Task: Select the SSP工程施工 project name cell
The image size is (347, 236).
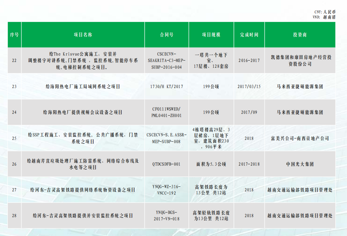Action: pyautogui.click(x=83, y=138)
